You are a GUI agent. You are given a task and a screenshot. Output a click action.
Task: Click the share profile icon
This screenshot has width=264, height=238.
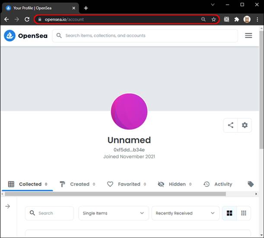231,125
